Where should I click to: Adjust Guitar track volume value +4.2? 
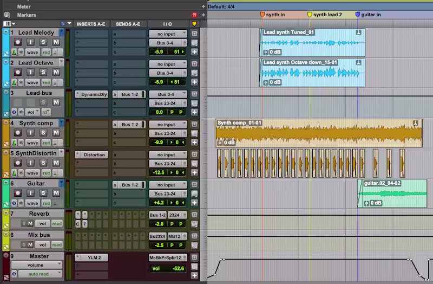[159, 203]
